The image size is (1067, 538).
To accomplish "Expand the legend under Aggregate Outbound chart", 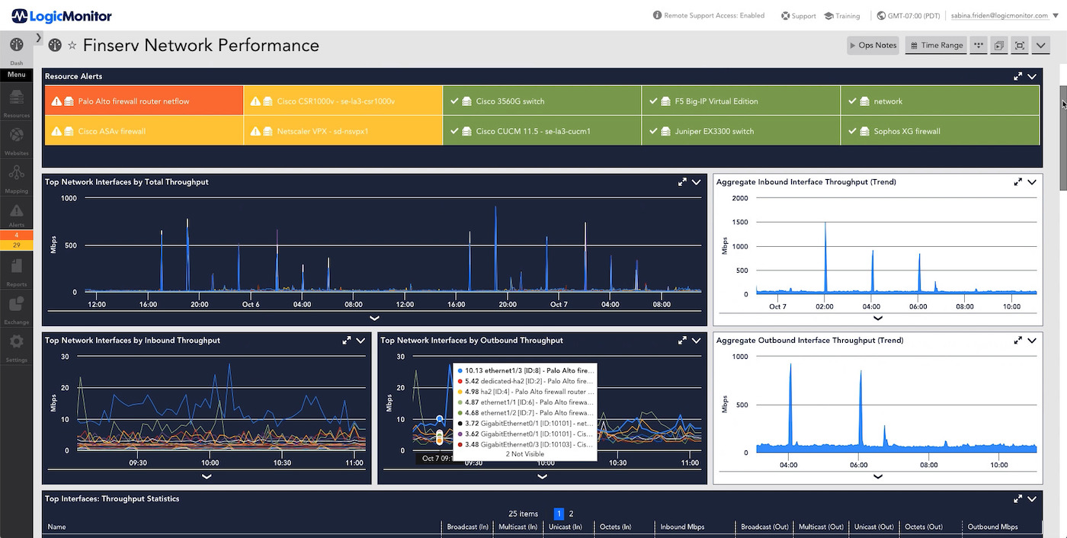I will (x=877, y=476).
